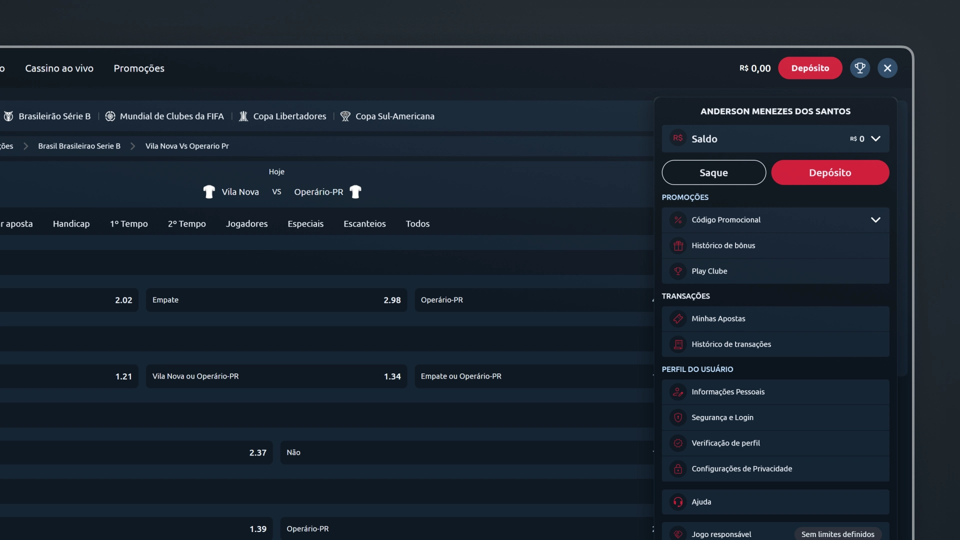Viewport: 960px width, 540px height.
Task: Click the red Depósito button in header
Action: coord(809,68)
